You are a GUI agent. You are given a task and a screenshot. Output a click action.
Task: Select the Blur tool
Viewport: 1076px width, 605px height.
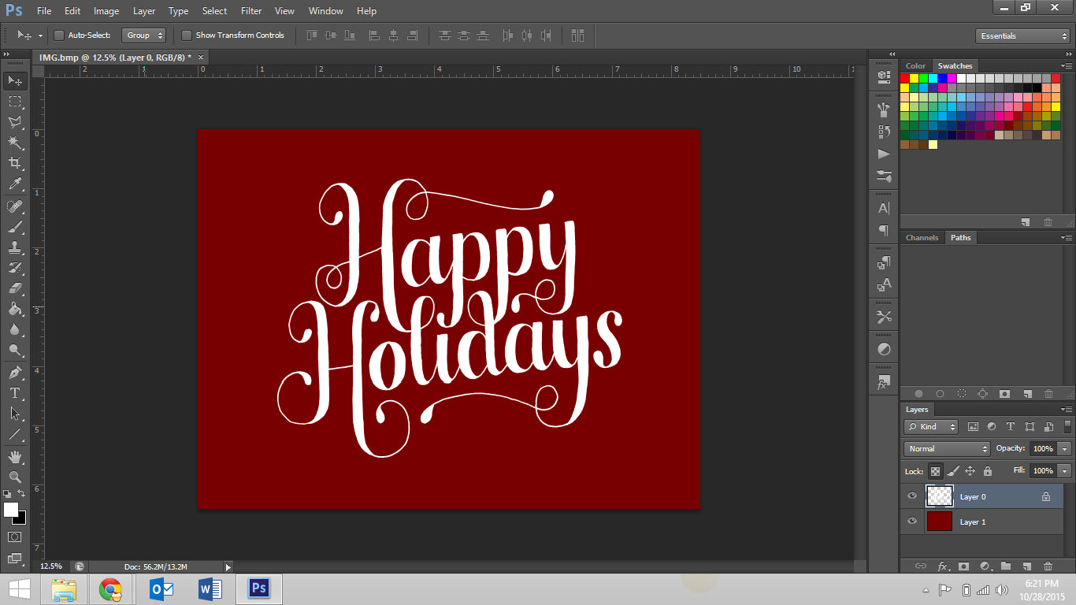[x=15, y=329]
